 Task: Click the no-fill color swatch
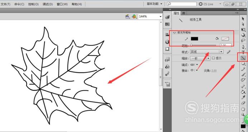coord(225,39)
